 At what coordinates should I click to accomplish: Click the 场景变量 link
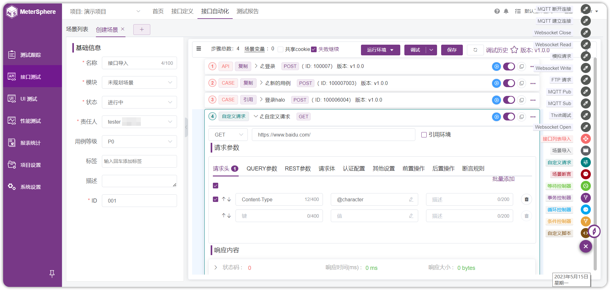(255, 49)
